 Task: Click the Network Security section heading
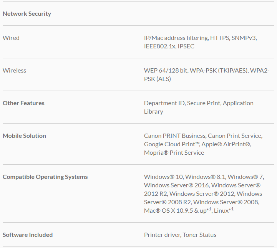click(x=27, y=14)
